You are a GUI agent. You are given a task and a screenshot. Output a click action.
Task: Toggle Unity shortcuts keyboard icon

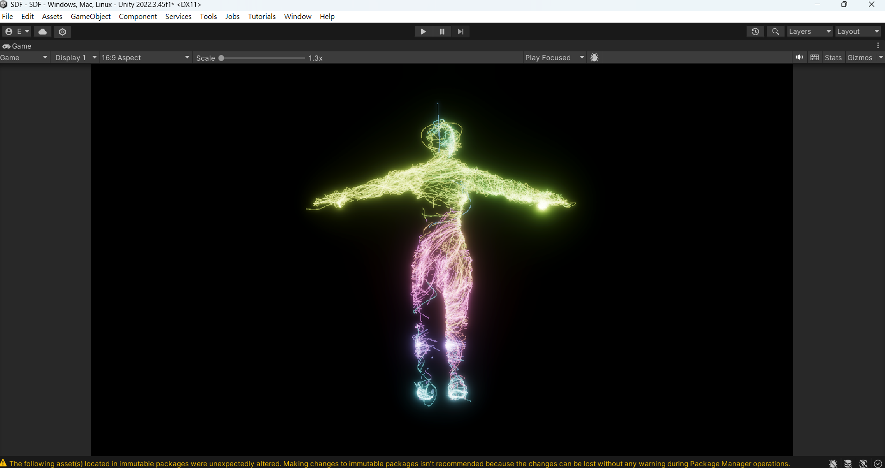(815, 57)
